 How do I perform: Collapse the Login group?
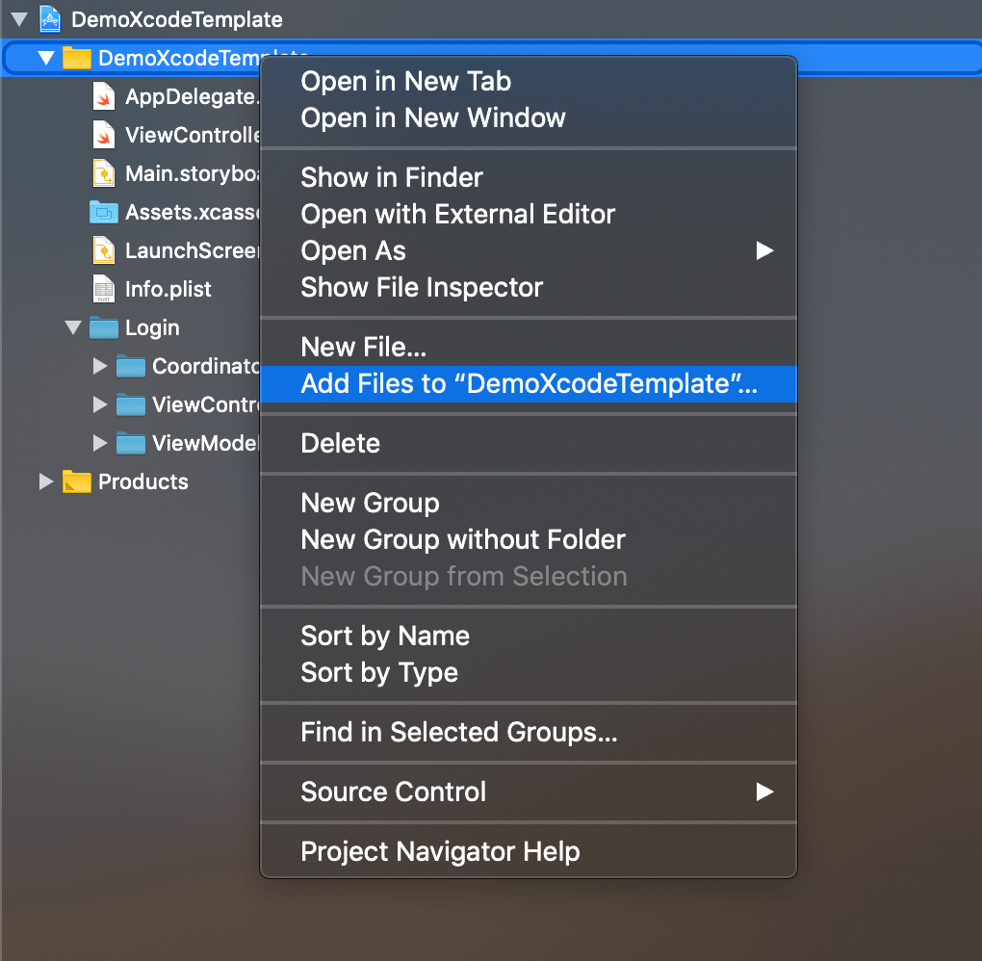click(x=73, y=327)
